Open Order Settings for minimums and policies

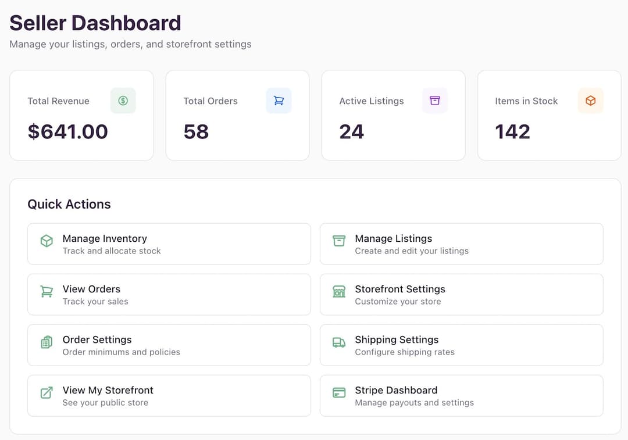point(169,345)
